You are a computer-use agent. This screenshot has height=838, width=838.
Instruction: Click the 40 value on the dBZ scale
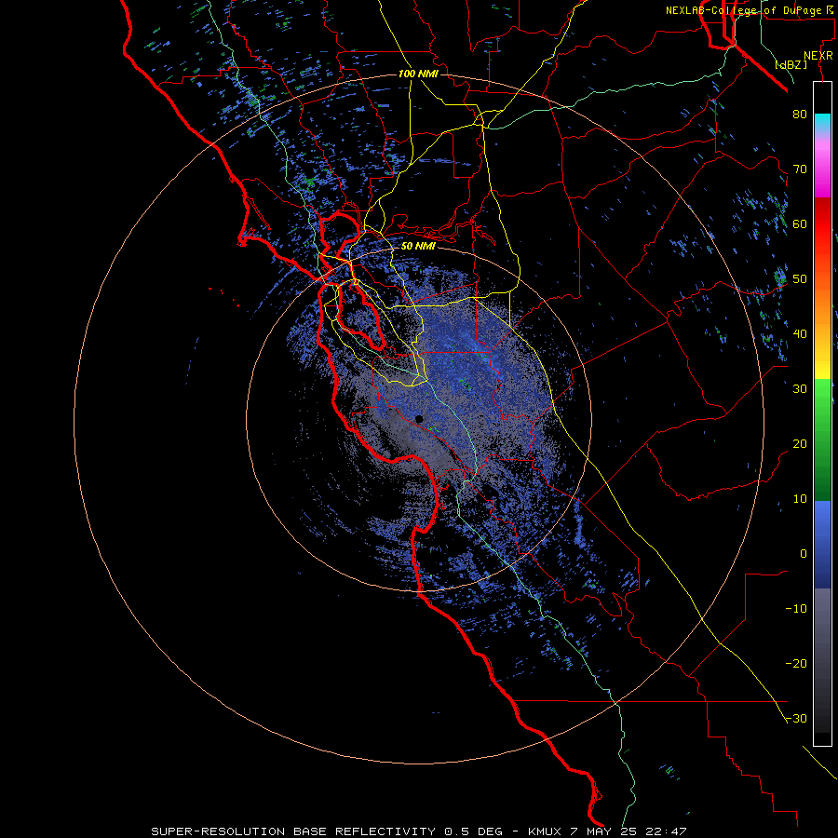coord(800,334)
